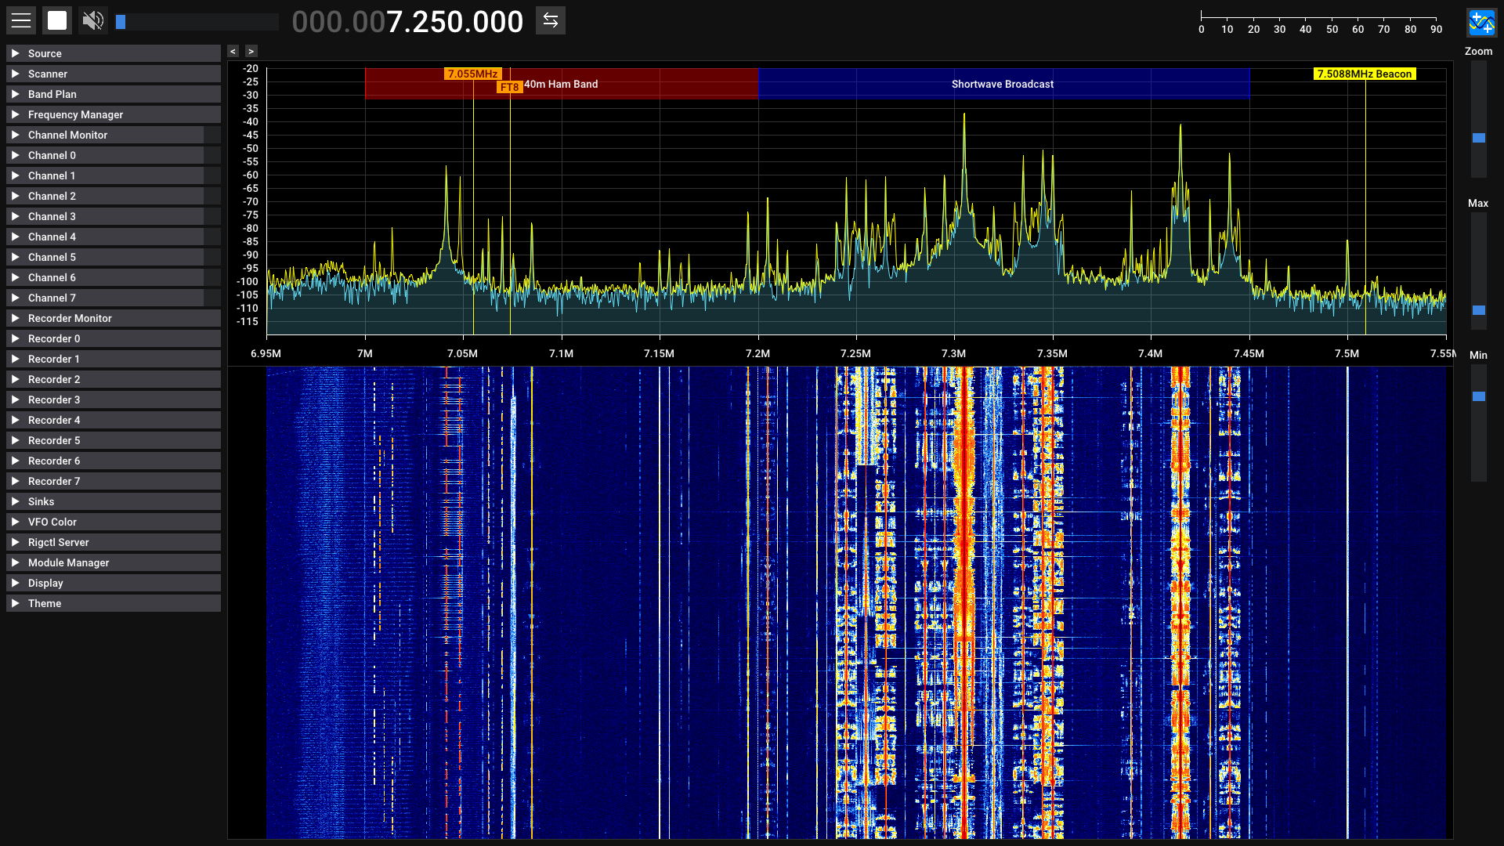Expand the Source section
The height and width of the screenshot is (846, 1504).
[45, 53]
